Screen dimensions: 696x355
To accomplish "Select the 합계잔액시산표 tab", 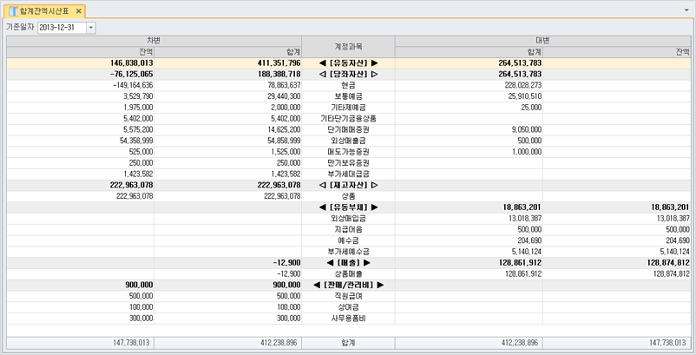I will 45,10.
